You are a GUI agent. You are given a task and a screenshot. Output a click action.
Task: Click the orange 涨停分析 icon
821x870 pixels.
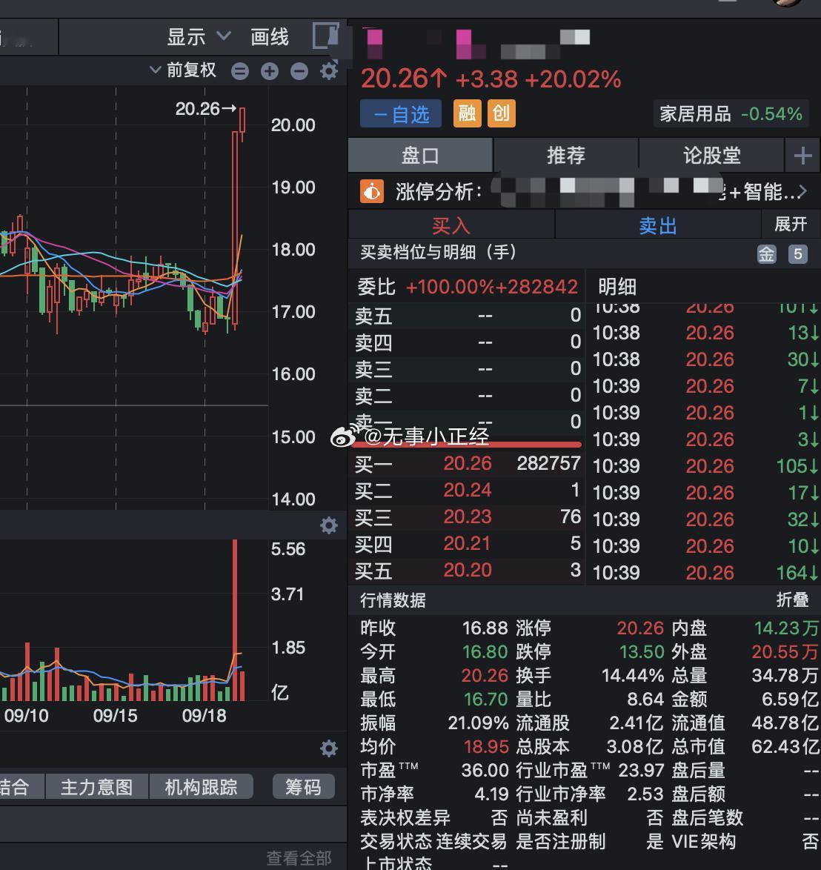click(x=372, y=192)
